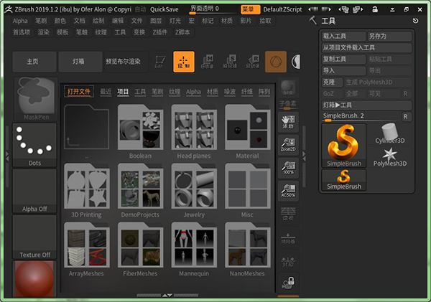Screen dimensions: 431x302
Task: Open the Z插件 plugin menu
Action: [160, 32]
